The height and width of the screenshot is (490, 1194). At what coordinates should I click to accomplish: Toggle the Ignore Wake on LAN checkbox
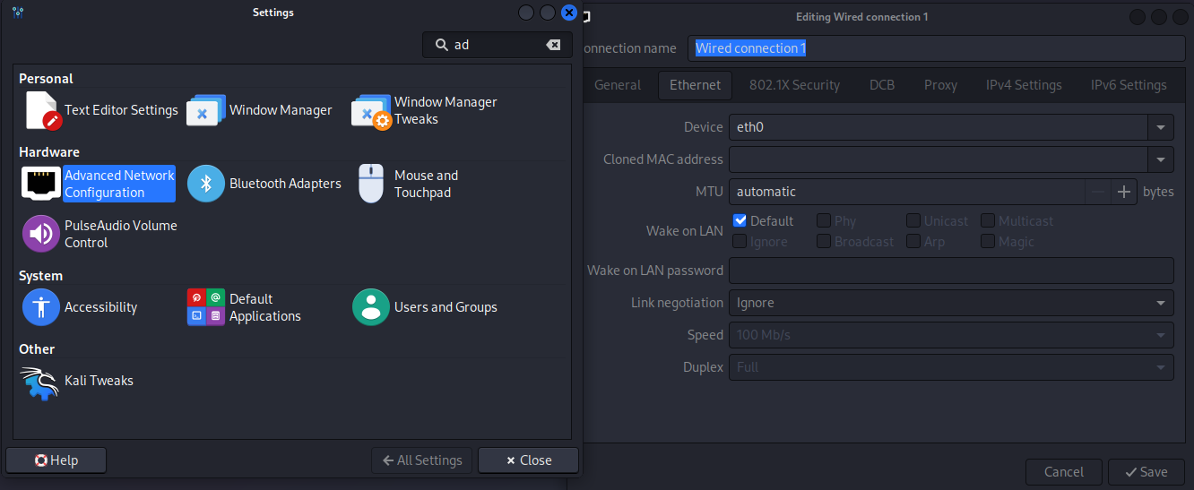(740, 242)
